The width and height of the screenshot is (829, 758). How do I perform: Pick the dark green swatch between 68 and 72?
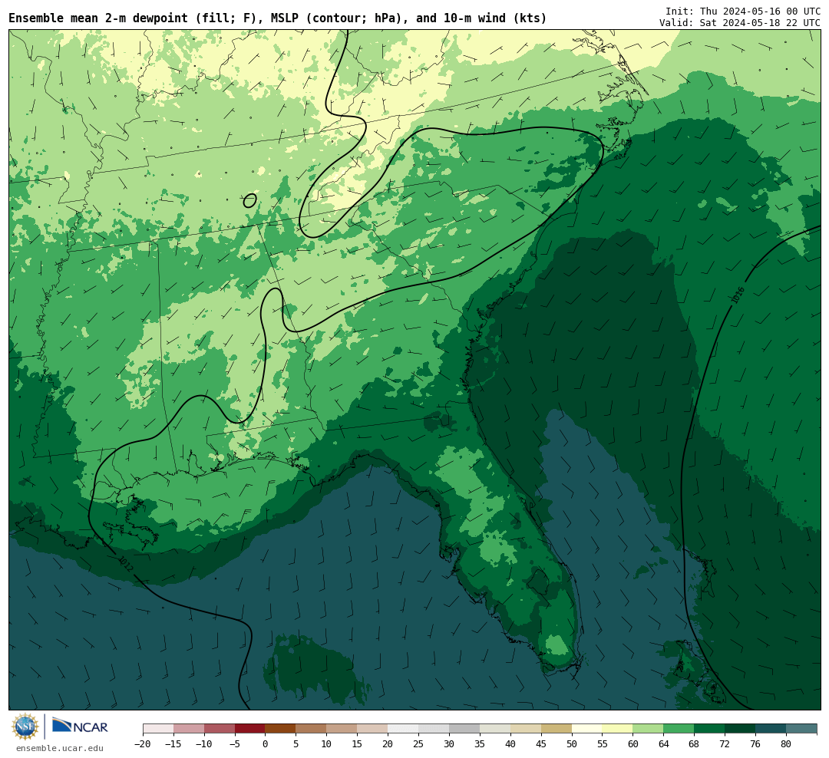tap(710, 729)
